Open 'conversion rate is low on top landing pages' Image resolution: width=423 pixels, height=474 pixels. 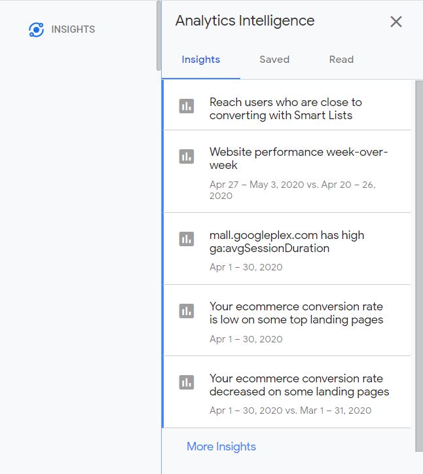coord(287,320)
